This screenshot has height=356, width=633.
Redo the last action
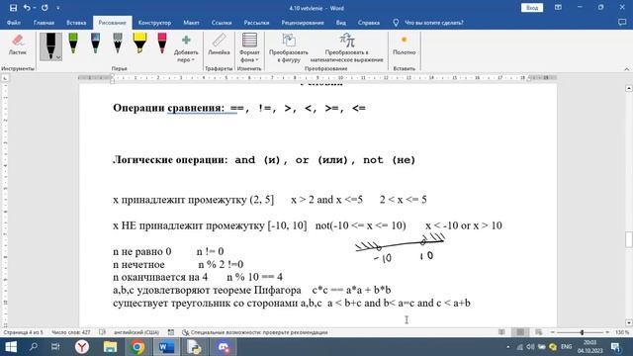click(45, 8)
